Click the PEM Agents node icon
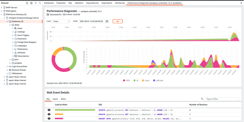This screenshot has width=244, height=122. click(x=4, y=11)
